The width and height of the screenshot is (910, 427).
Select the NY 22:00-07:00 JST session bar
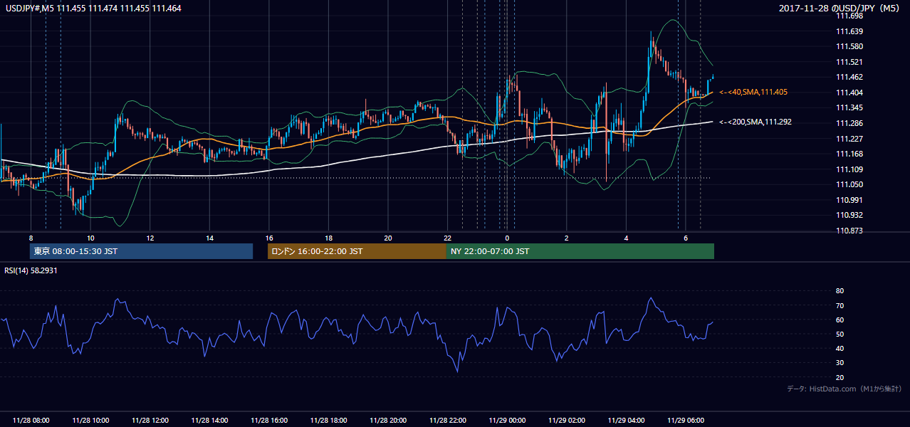[x=580, y=251]
